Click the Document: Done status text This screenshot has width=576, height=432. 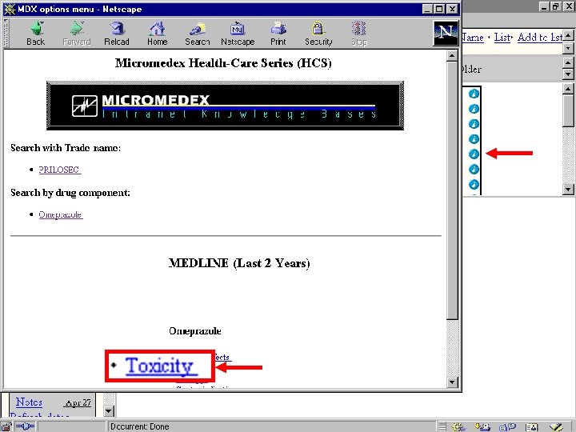tap(139, 426)
